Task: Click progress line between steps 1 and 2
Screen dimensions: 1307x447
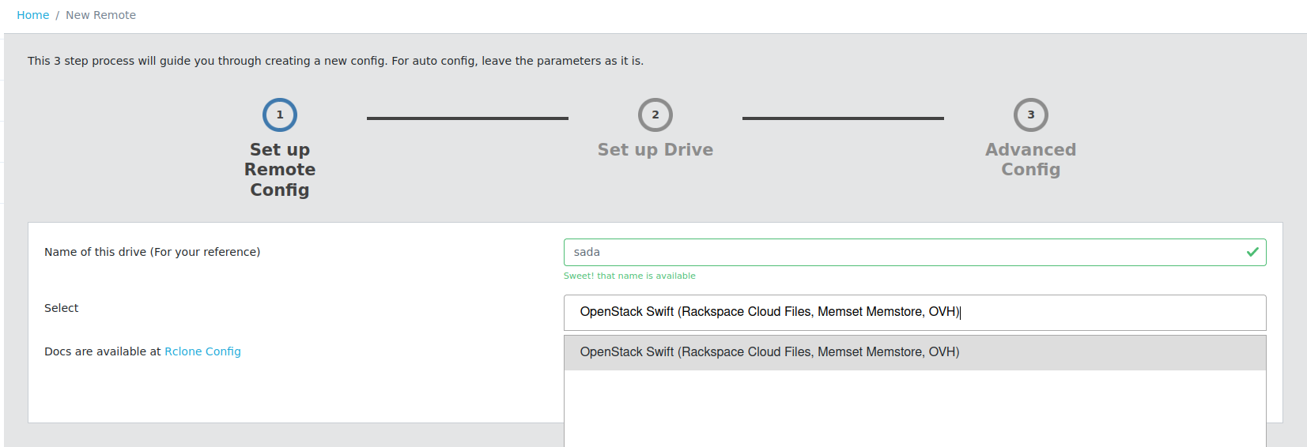Action: (467, 118)
